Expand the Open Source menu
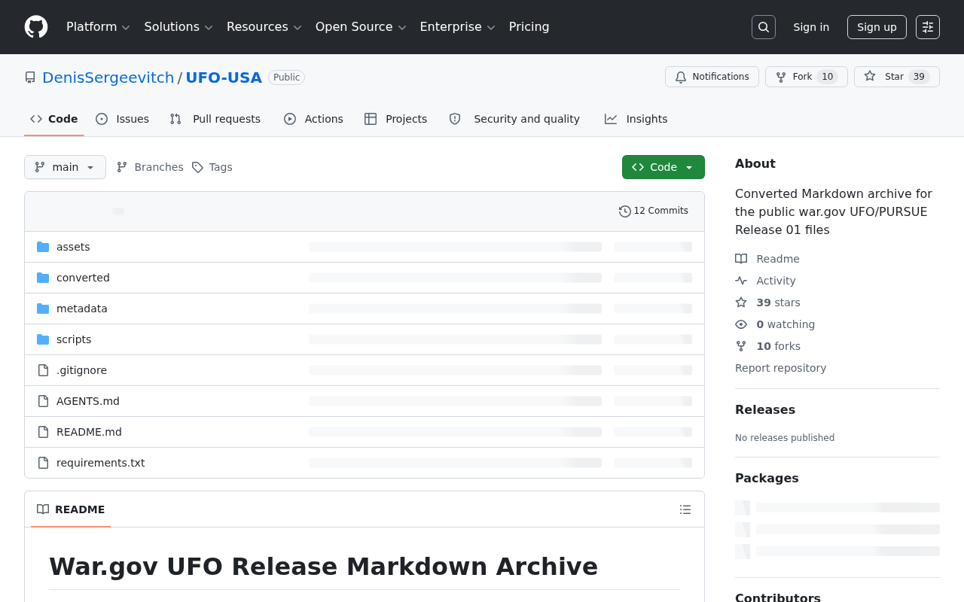Screen dimensions: 964x602 click(361, 27)
